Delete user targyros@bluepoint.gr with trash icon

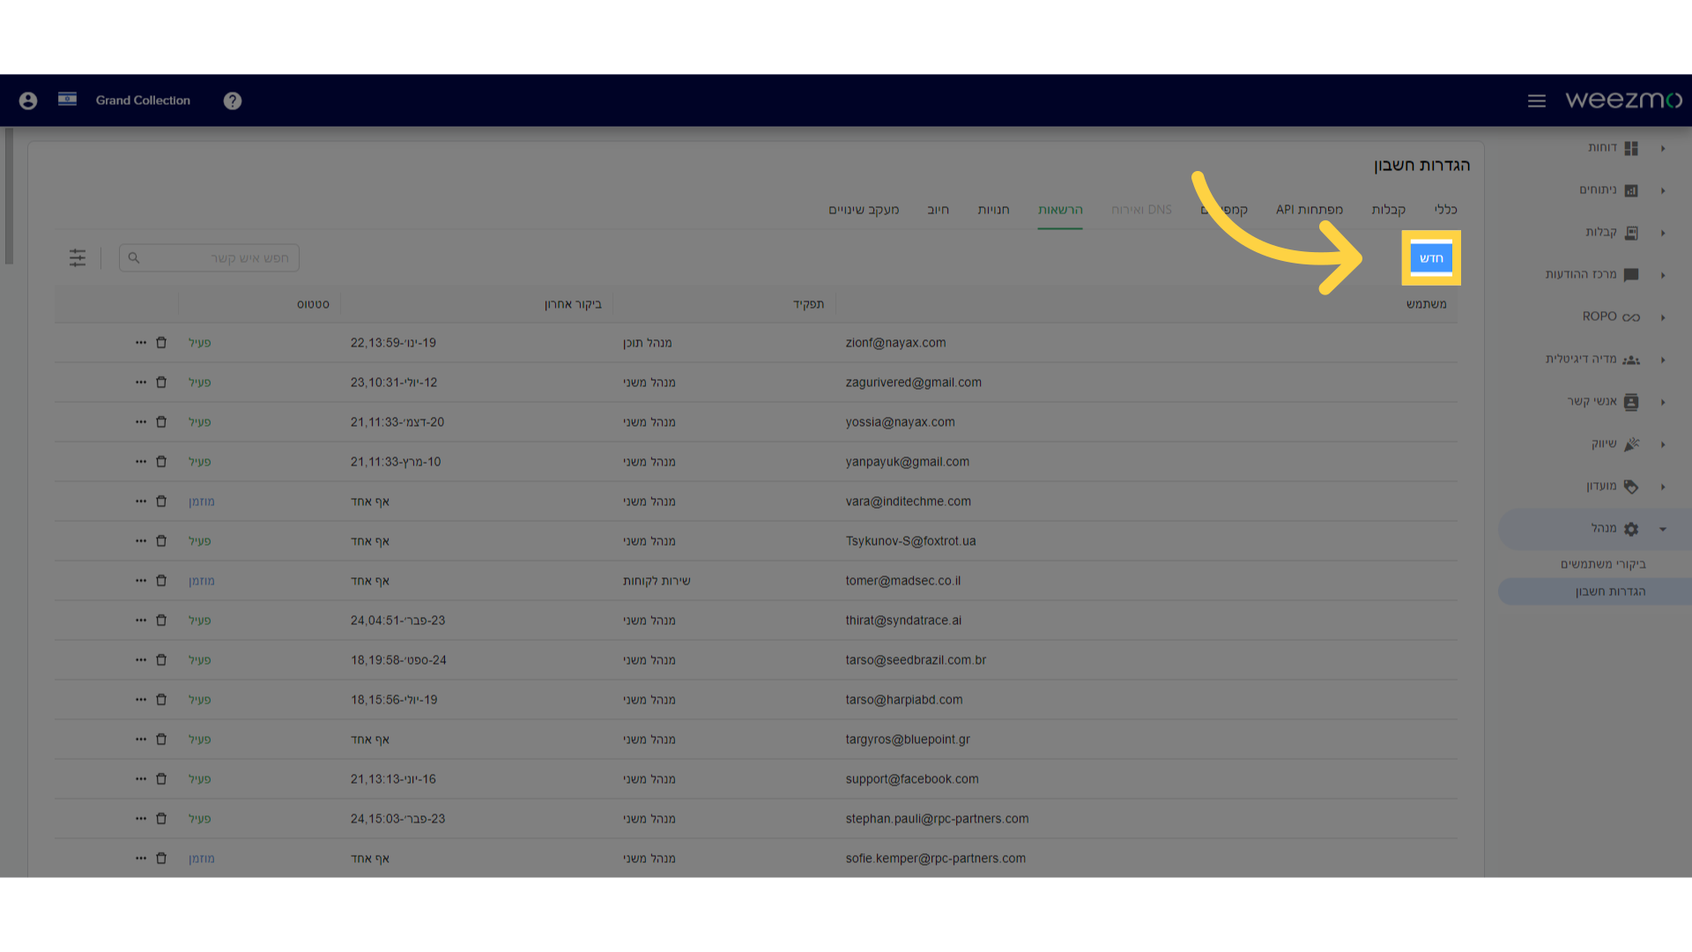tap(161, 739)
